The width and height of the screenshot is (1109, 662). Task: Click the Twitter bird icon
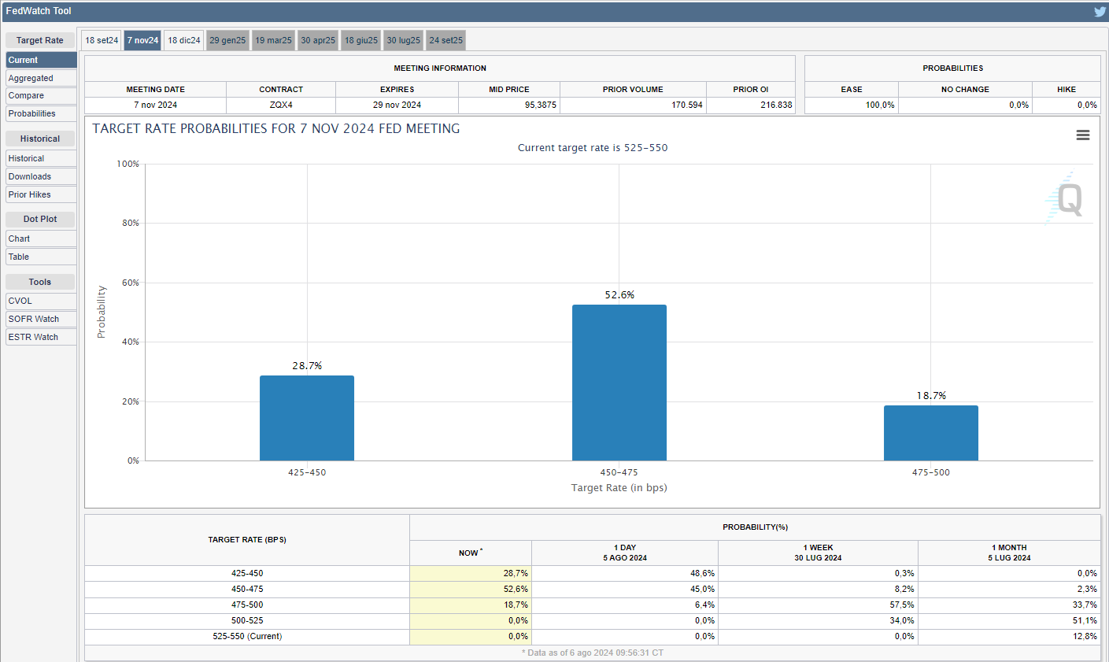click(x=1100, y=12)
